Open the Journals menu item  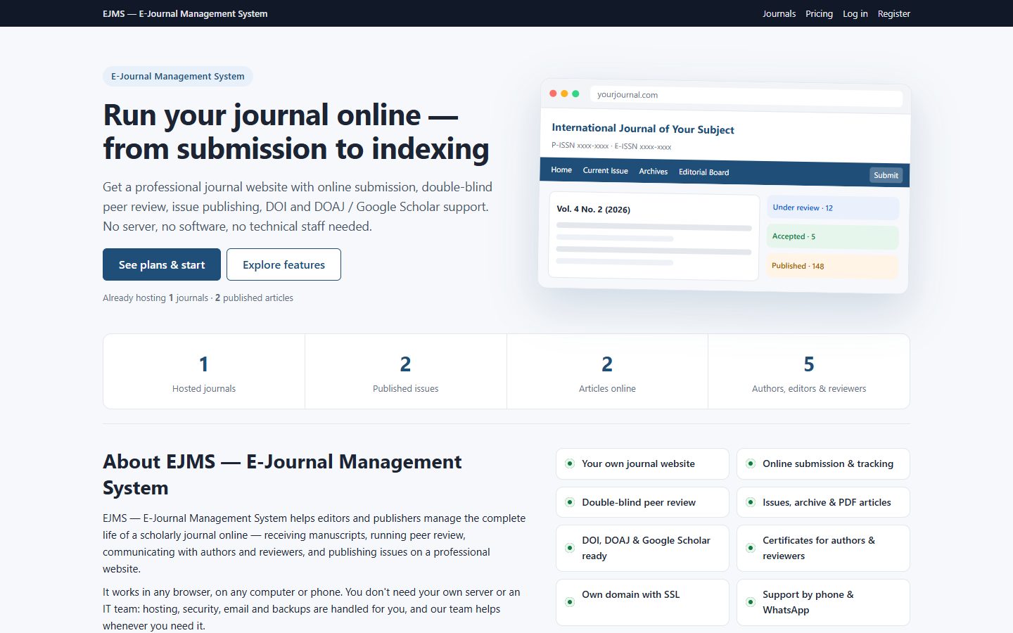point(779,13)
